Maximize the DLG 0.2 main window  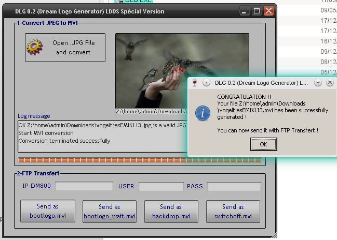[x=257, y=11]
